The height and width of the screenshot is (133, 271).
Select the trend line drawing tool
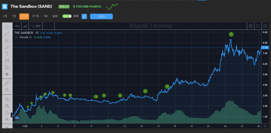click(x=7, y=34)
